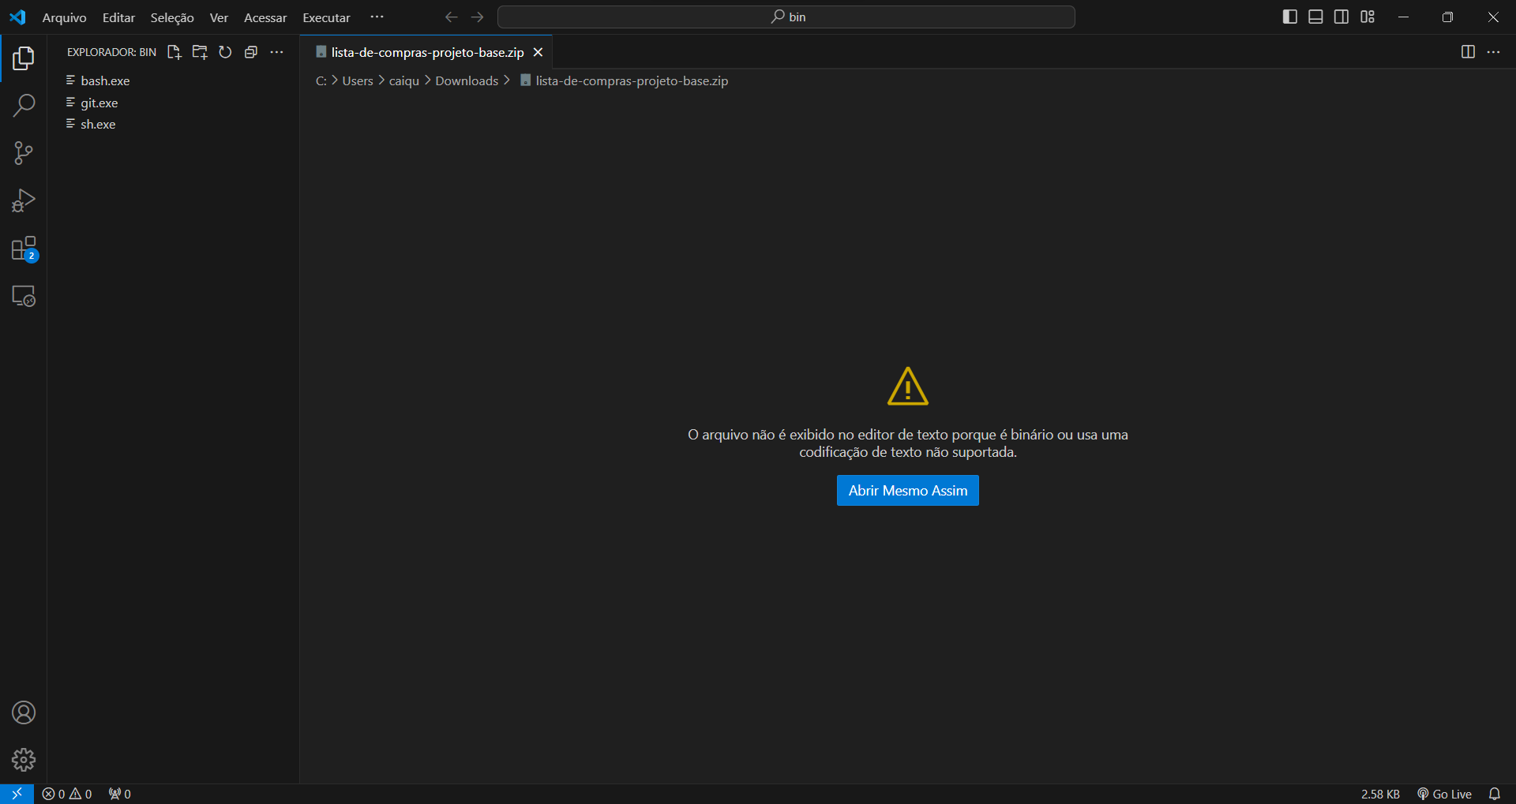Open the Source Control view
This screenshot has height=804, width=1516.
[x=24, y=153]
